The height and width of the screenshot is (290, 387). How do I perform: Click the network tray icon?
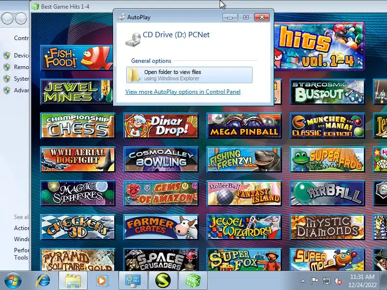(326, 281)
